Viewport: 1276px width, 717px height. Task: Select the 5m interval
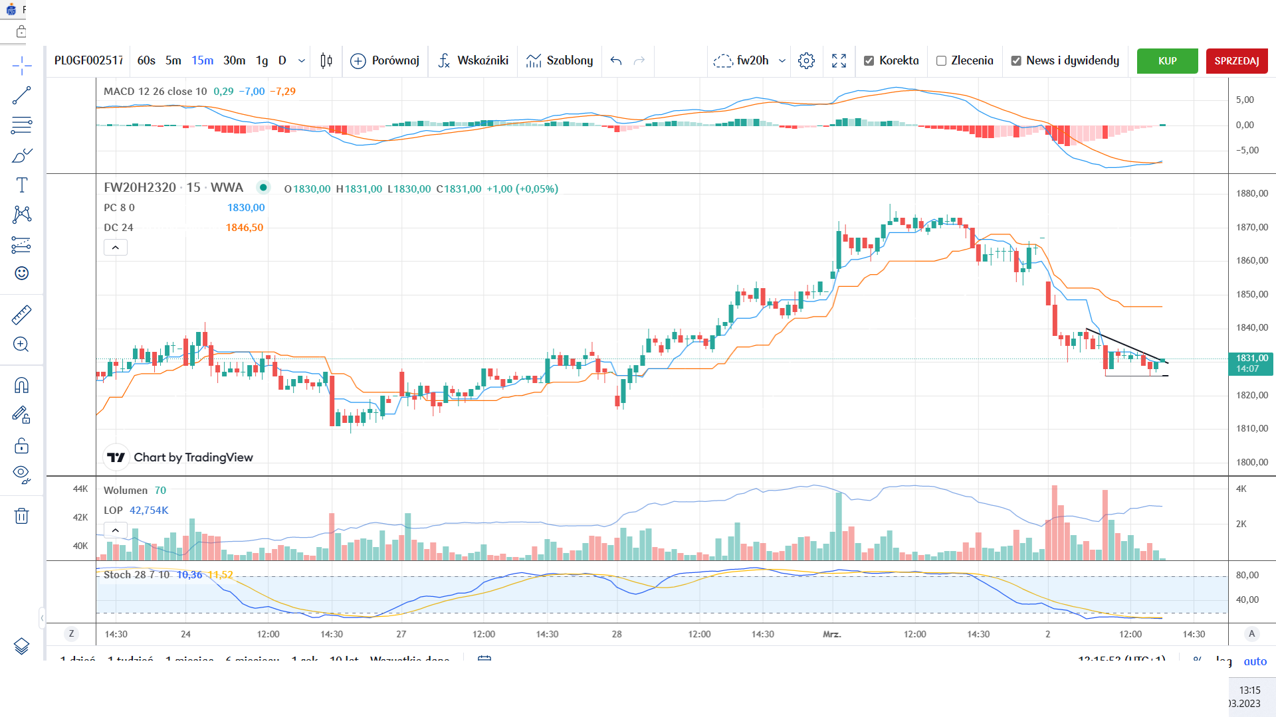point(173,60)
